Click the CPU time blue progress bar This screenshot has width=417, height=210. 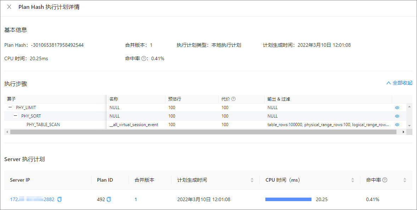(x=288, y=199)
